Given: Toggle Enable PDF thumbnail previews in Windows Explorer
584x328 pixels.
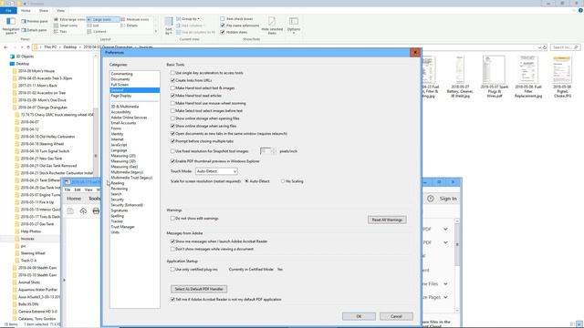Looking at the screenshot, I should (x=172, y=161).
